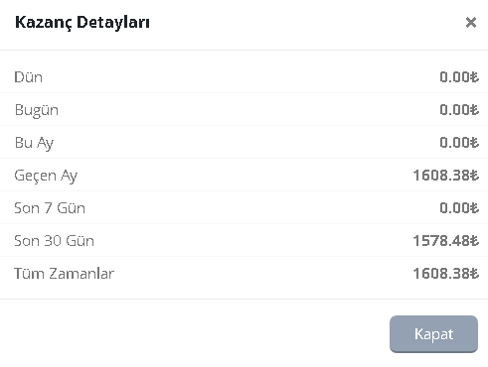Click the lira symbol in Tüm Zamanlar amount
Image resolution: width=488 pixels, height=367 pixels.
(475, 274)
